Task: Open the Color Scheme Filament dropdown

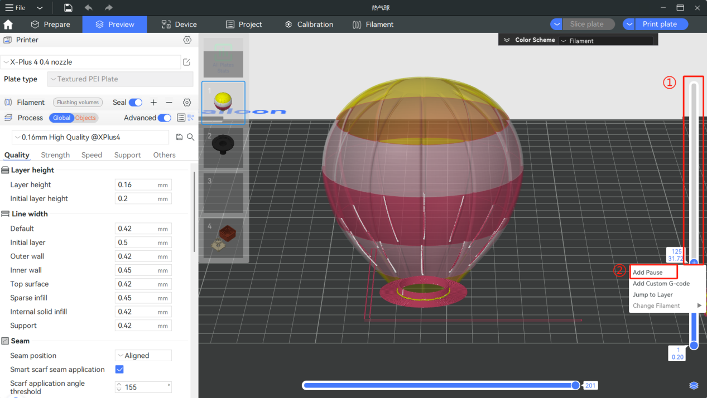Action: click(x=606, y=41)
